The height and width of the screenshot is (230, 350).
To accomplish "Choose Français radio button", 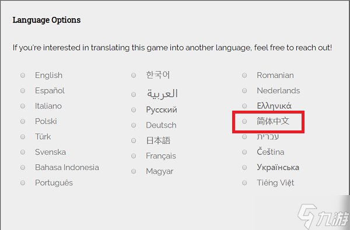I will coord(134,156).
